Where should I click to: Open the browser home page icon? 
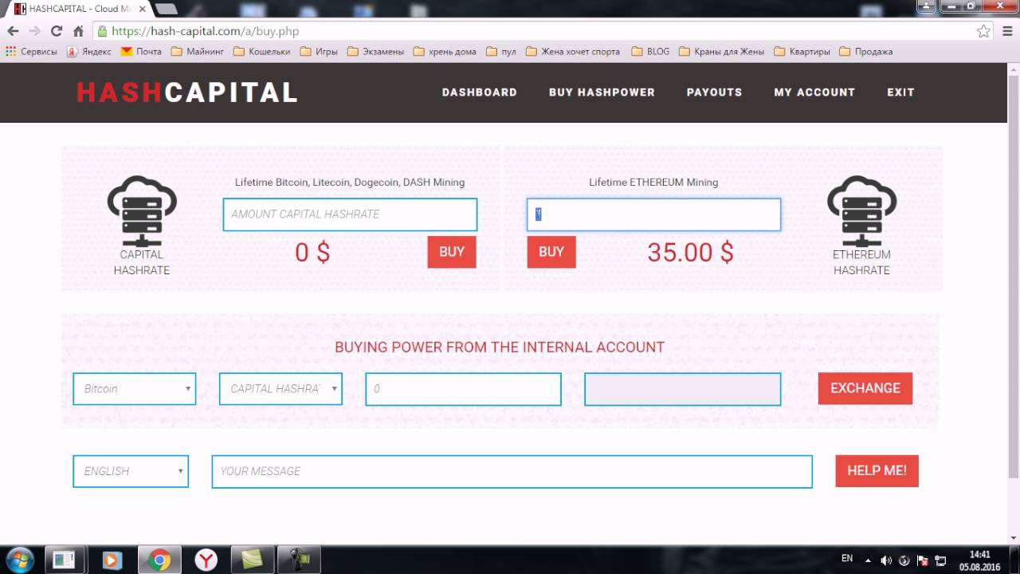(78, 31)
